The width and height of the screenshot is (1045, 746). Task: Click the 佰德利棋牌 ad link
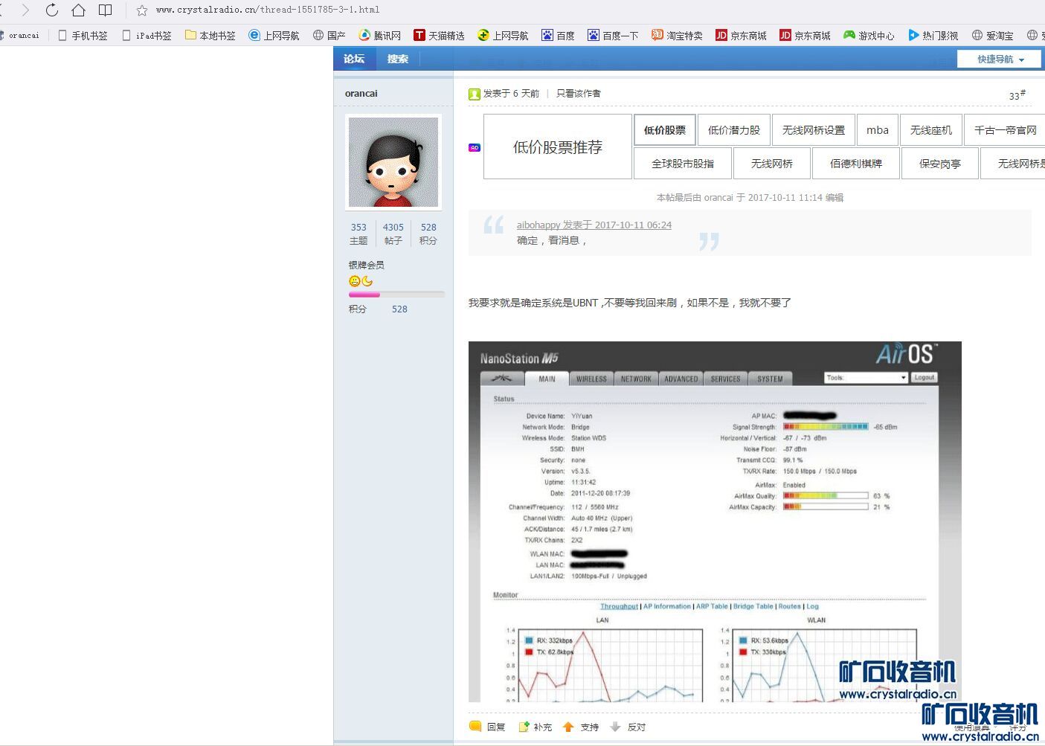[856, 164]
